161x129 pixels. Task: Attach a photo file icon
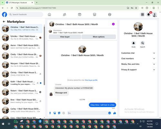(55, 113)
